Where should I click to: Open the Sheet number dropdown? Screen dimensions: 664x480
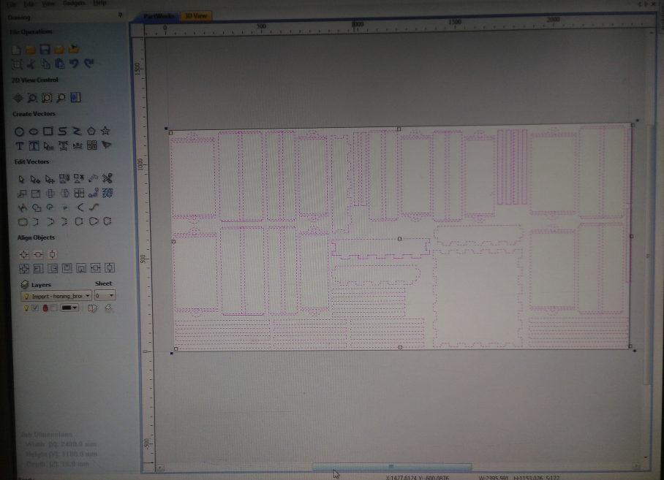105,295
